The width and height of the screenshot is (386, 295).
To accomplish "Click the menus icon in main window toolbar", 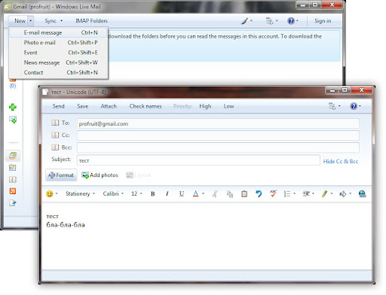I will click(x=269, y=21).
